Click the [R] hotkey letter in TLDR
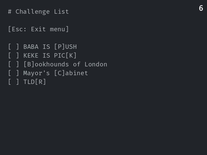This screenshot has width=207, height=155. click(x=40, y=82)
